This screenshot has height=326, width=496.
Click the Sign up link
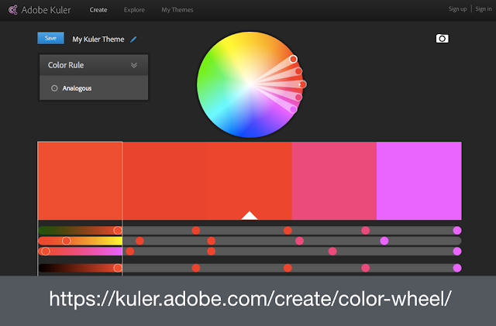457,9
